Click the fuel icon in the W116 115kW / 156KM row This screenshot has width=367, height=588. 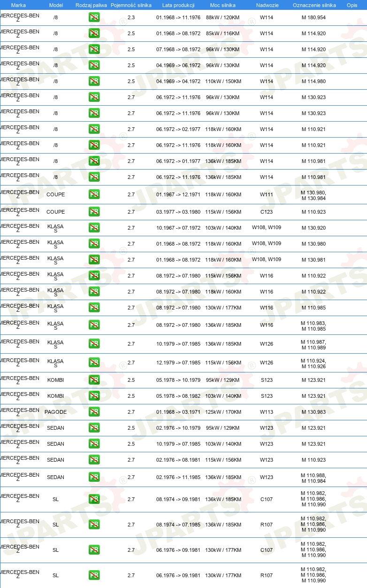pyautogui.click(x=94, y=276)
